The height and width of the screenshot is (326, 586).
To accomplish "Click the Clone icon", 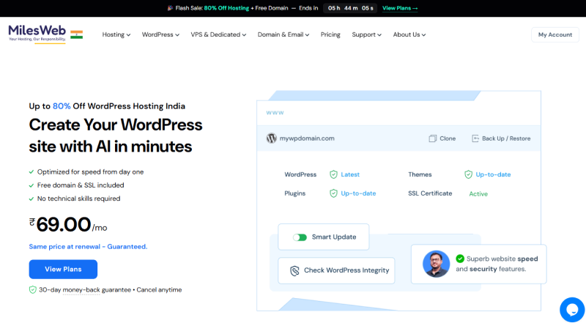I will tap(432, 138).
